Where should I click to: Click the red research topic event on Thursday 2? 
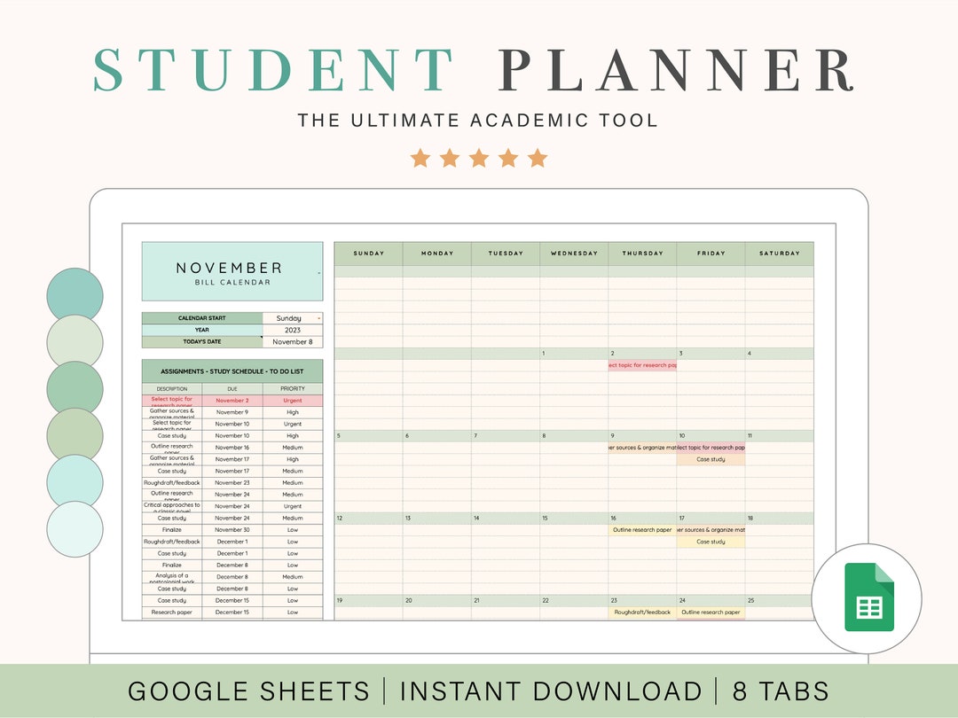[x=642, y=365]
